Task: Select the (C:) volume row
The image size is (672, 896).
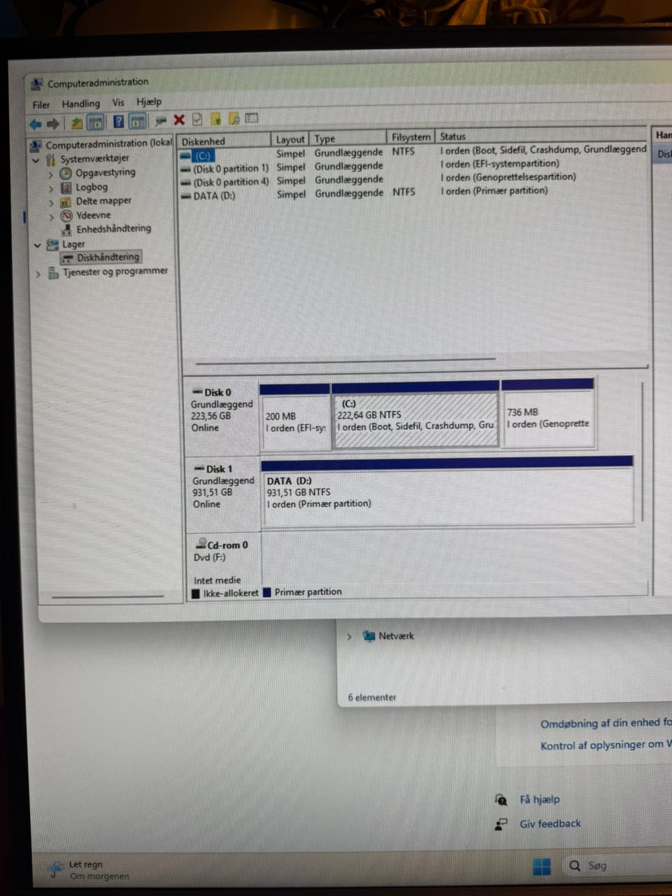Action: coord(413,153)
